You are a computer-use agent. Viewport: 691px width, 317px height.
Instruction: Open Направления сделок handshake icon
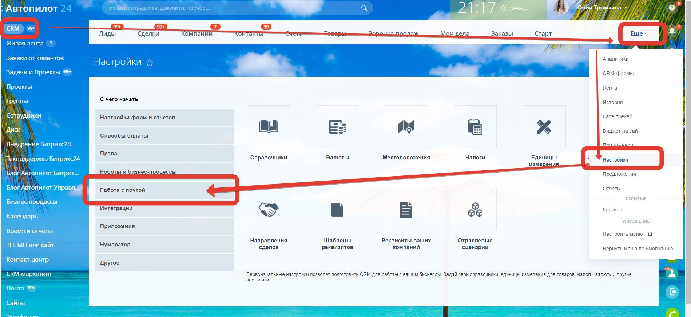tap(269, 209)
